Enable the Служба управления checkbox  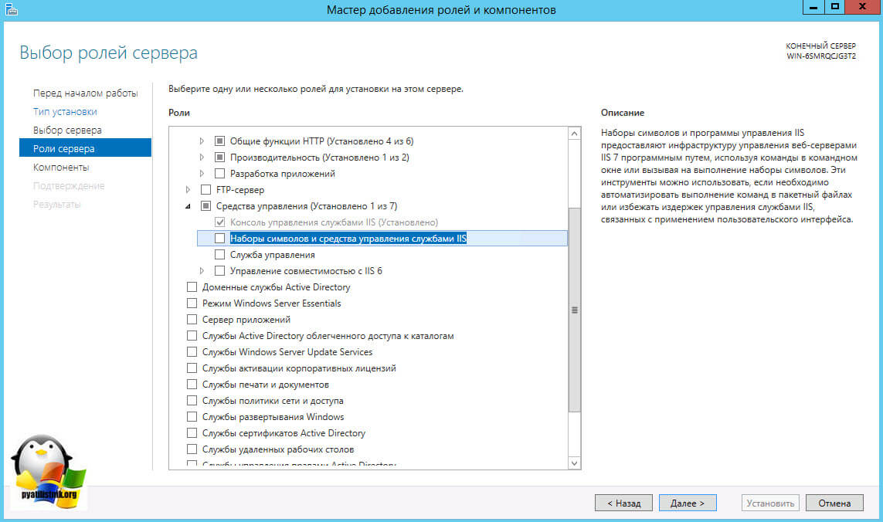click(219, 255)
